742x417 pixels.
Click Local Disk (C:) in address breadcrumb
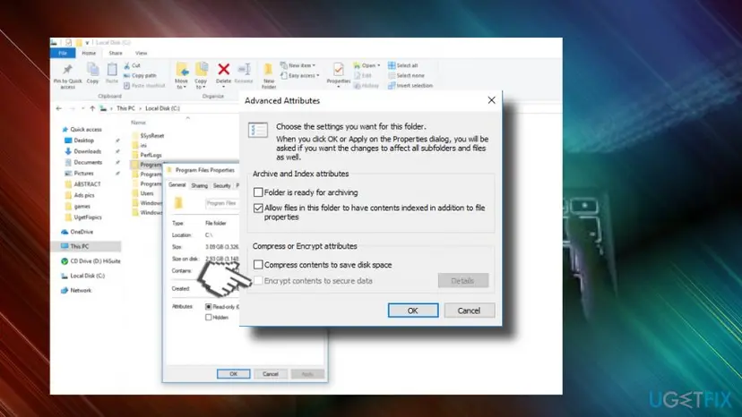pos(162,108)
